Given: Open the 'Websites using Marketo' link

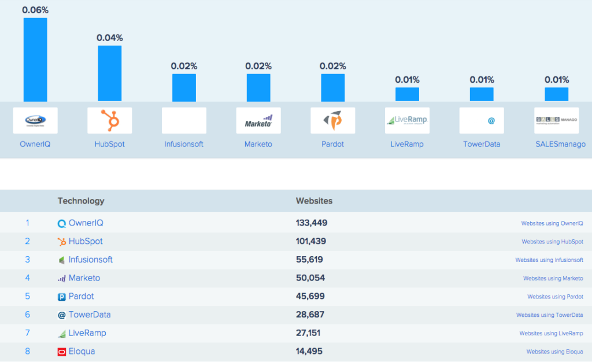Looking at the screenshot, I should coord(553,278).
